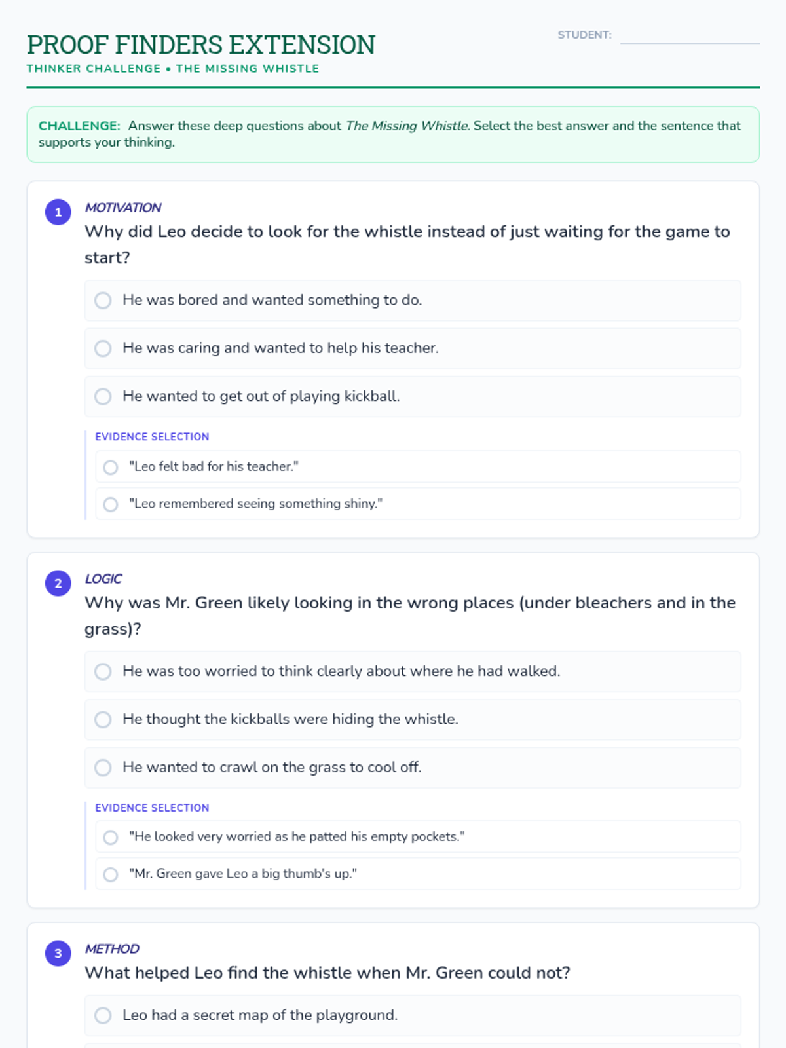
Task: Click the Logic category label
Action: pyautogui.click(x=103, y=579)
